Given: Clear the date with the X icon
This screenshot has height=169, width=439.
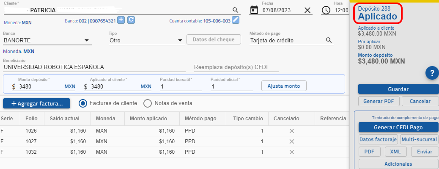Looking at the screenshot, I should coord(307,10).
